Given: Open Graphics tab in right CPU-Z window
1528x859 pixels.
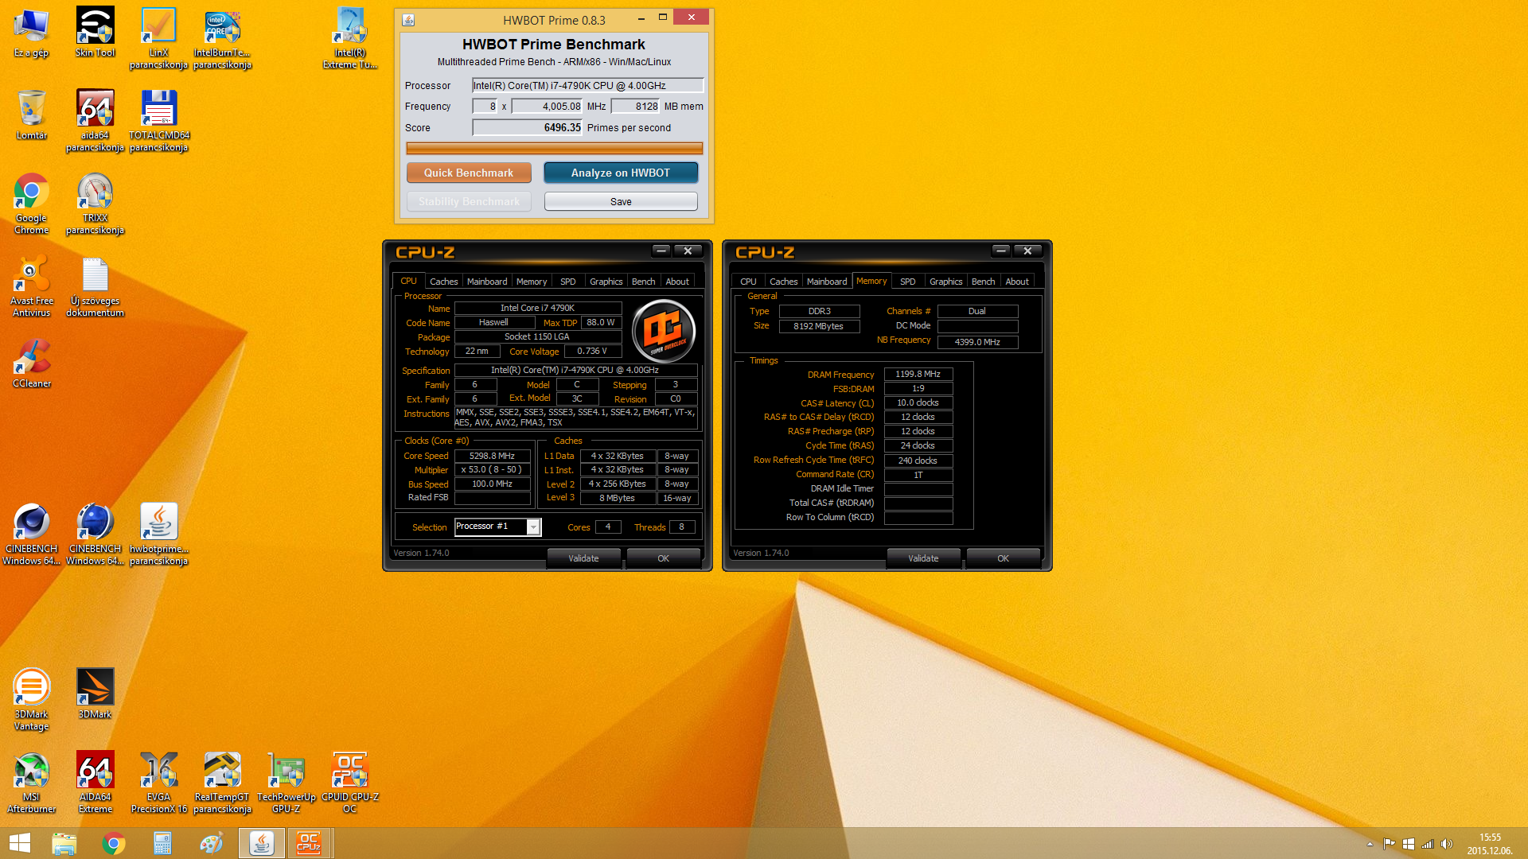Looking at the screenshot, I should click(x=945, y=282).
